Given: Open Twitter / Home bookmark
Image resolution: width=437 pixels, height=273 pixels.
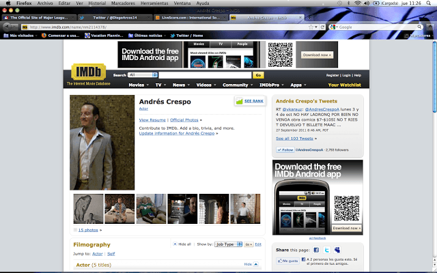Looking at the screenshot, I should point(186,35).
